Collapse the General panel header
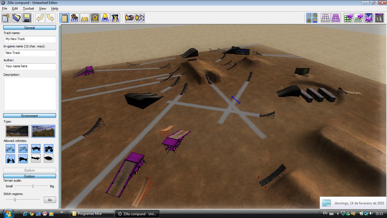387x218 pixels. [x=29, y=28]
